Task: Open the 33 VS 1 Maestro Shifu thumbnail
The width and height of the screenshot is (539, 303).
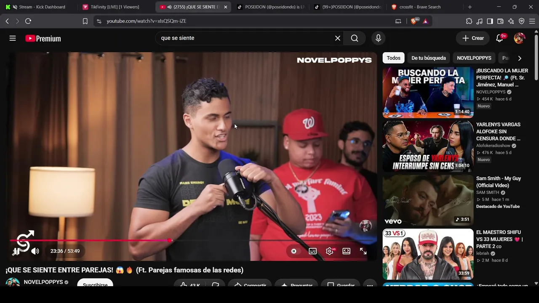Action: 428,254
